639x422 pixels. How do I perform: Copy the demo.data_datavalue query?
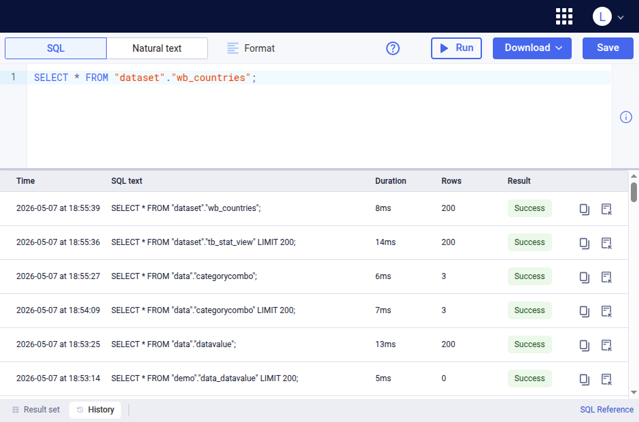pyautogui.click(x=585, y=379)
